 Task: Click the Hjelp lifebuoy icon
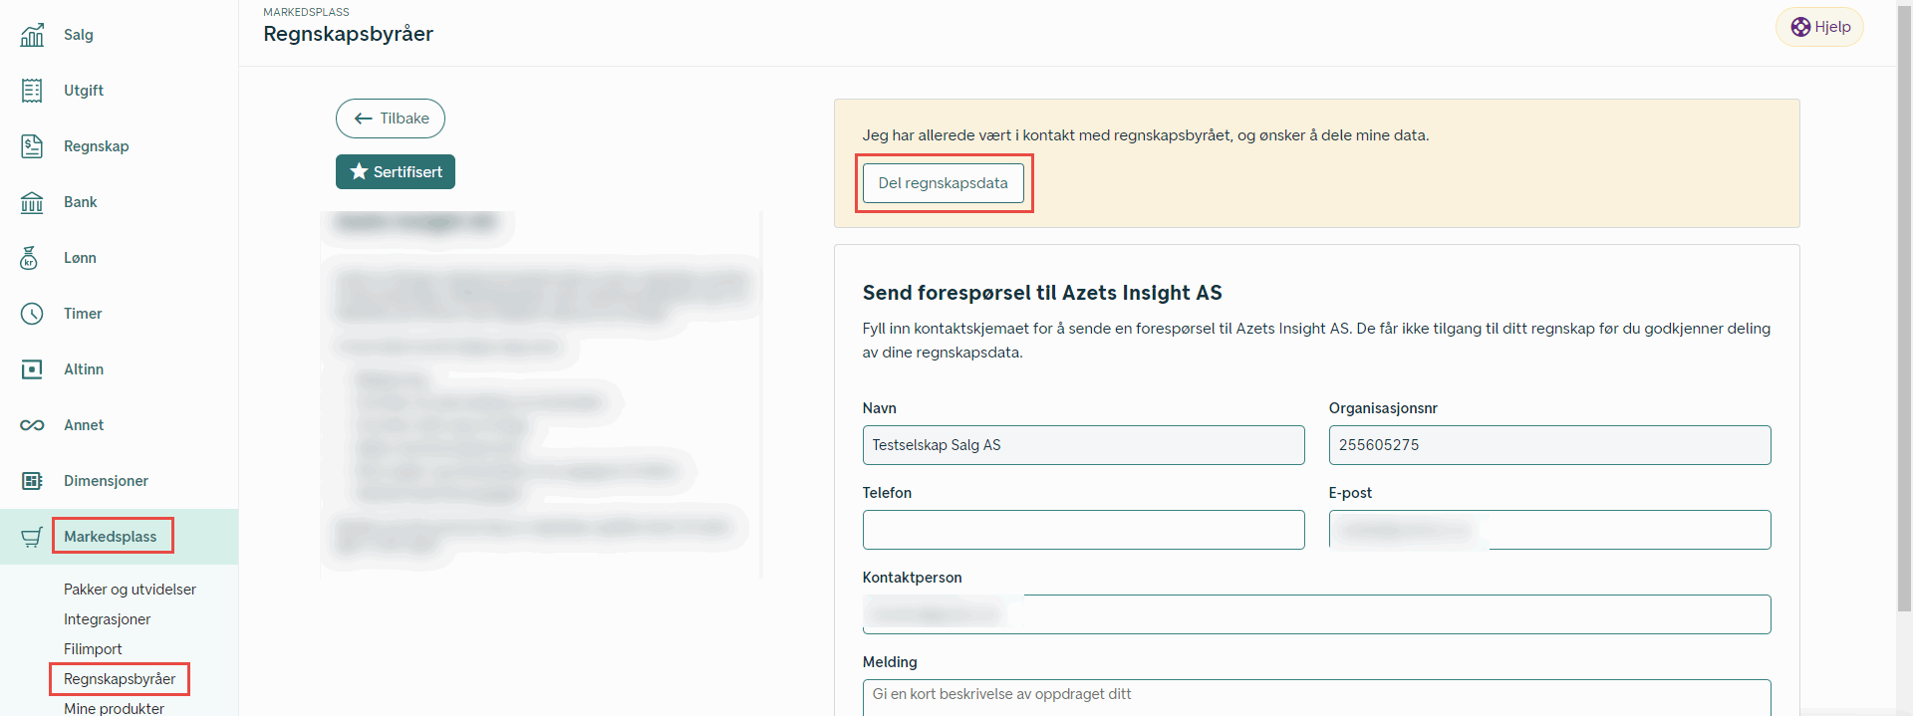(x=1800, y=27)
